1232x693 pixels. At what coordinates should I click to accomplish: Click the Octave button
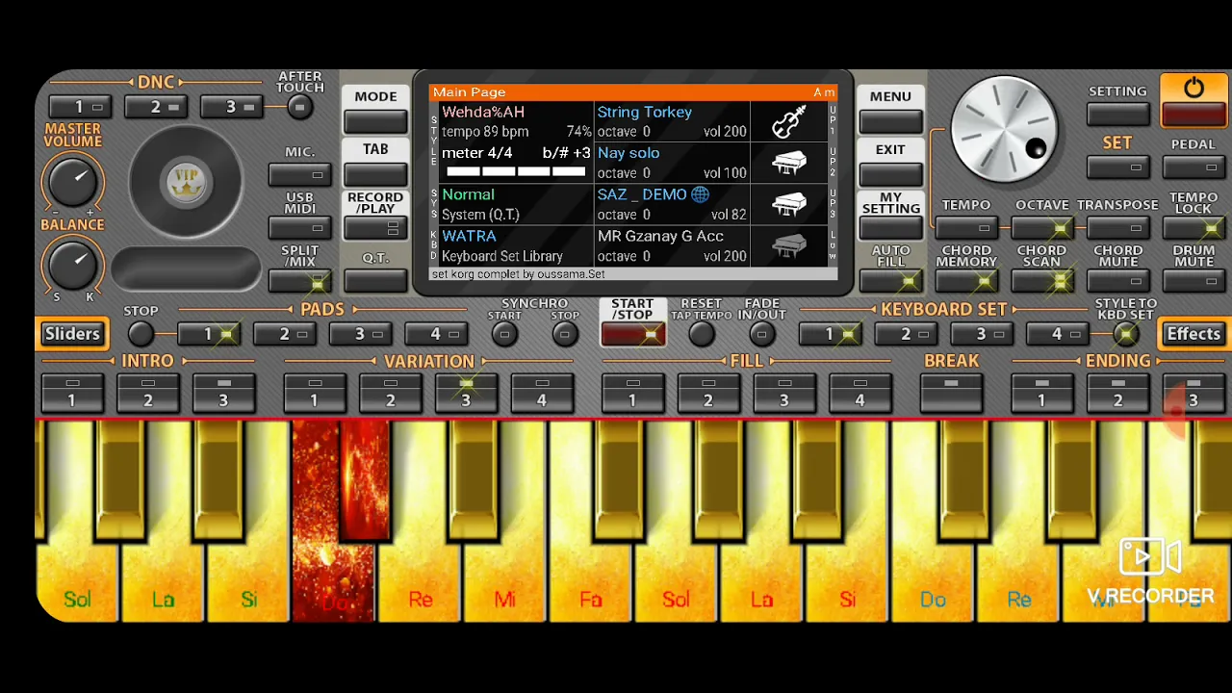pyautogui.click(x=1042, y=228)
